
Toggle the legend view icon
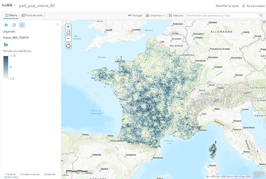pos(22,25)
